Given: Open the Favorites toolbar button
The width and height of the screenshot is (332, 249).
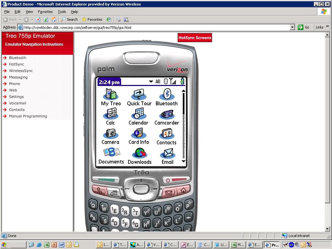Looking at the screenshot, I should pyautogui.click(x=92, y=19).
